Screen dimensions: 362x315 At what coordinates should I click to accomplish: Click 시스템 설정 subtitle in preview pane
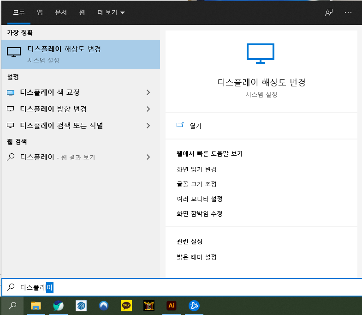[x=261, y=94]
